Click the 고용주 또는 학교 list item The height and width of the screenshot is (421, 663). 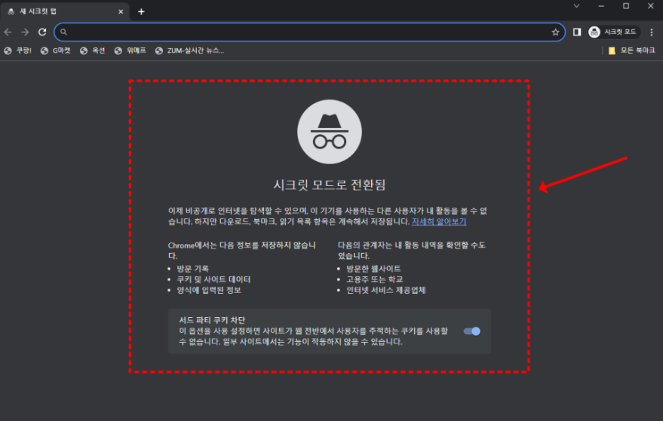[375, 279]
